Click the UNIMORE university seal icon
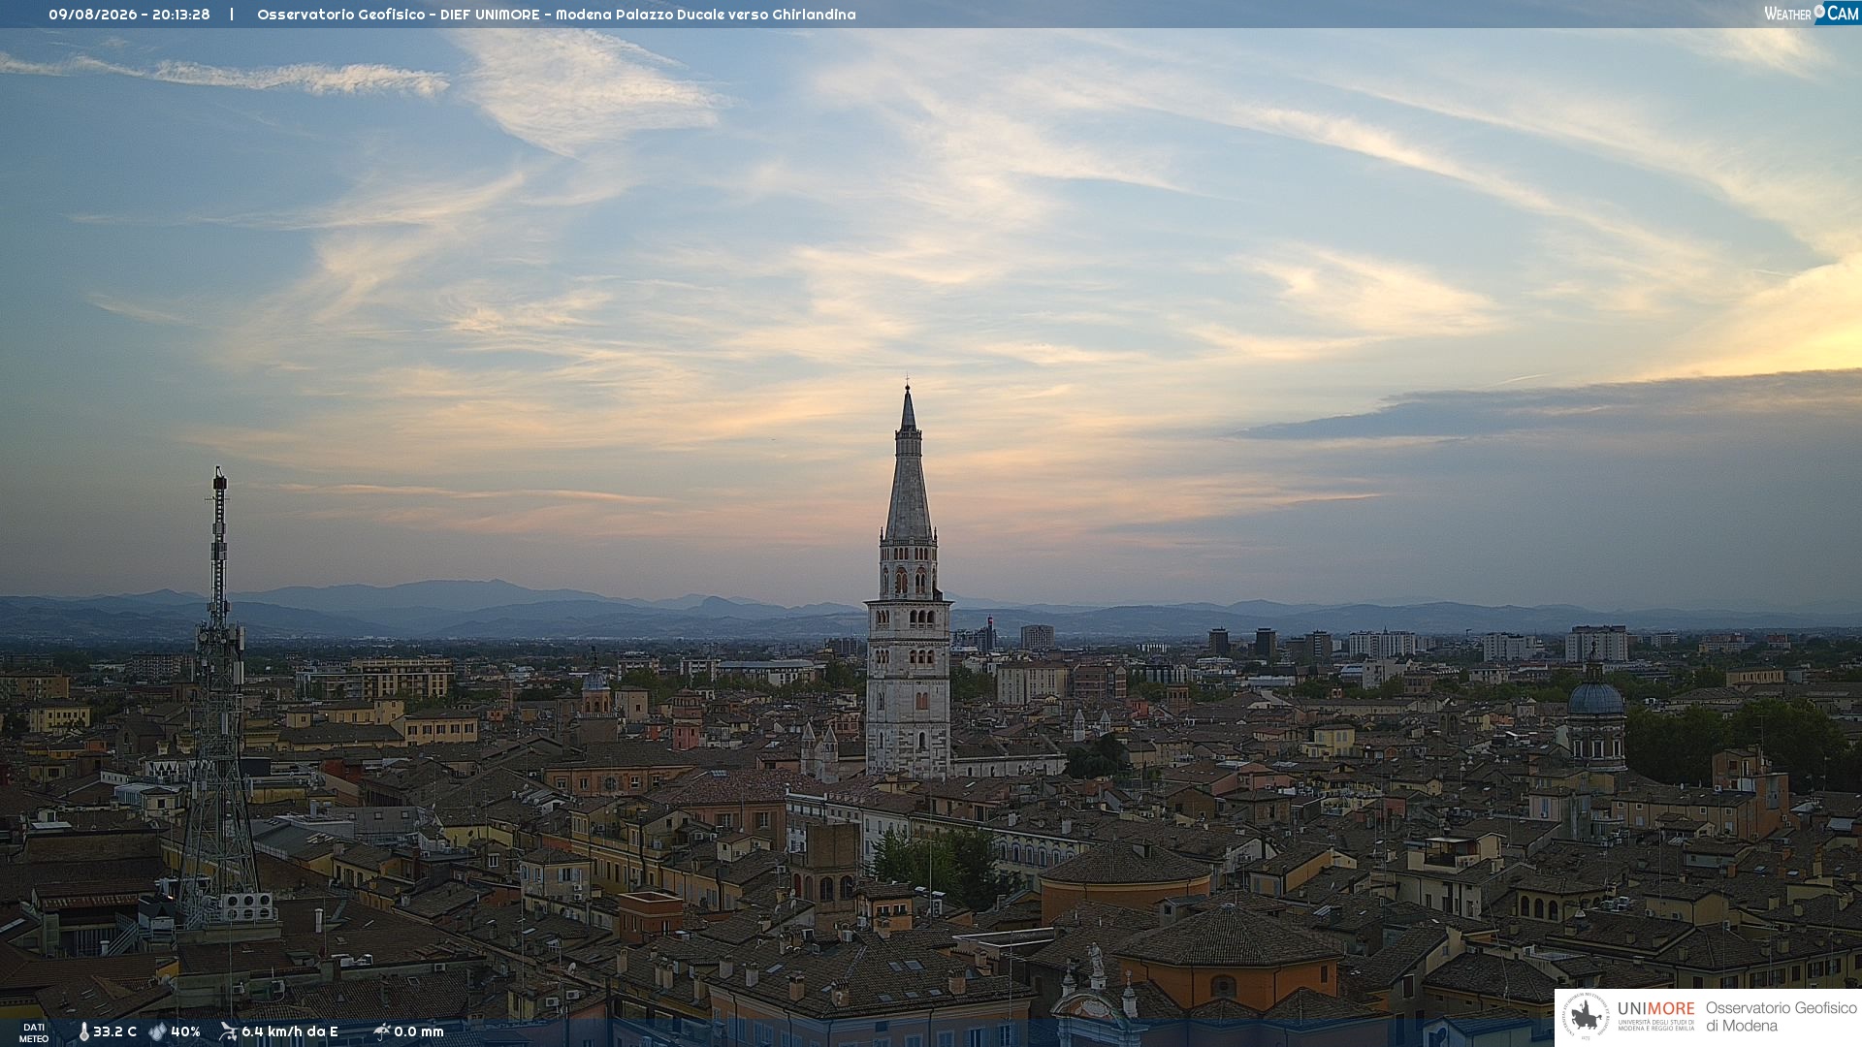The width and height of the screenshot is (1862, 1047). pos(1586,1017)
